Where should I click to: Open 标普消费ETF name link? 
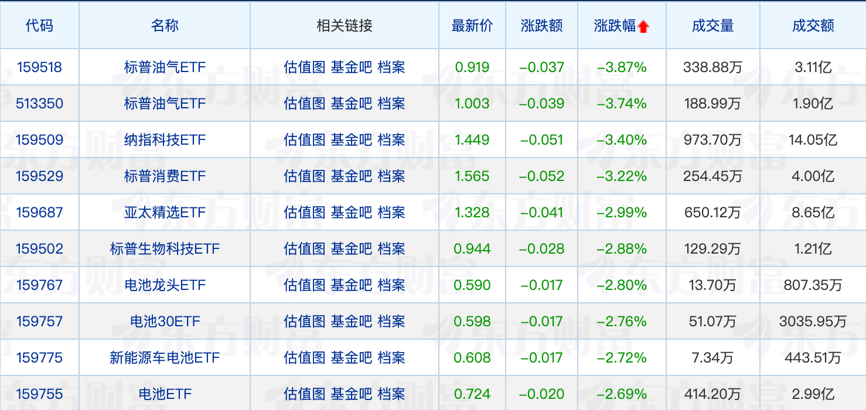(165, 176)
